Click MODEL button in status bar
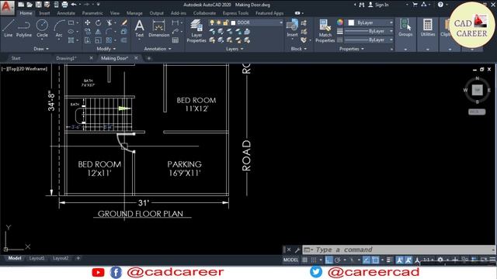This screenshot has height=279, width=497. [x=290, y=260]
